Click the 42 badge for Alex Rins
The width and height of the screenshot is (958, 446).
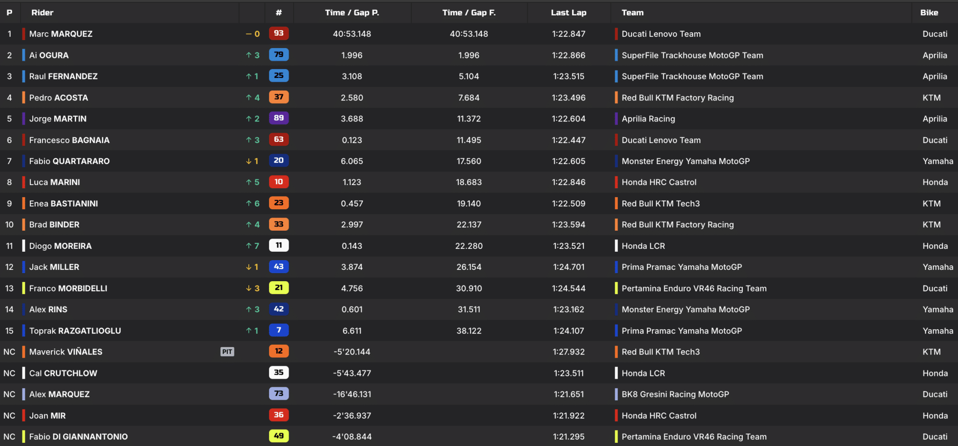pos(279,309)
